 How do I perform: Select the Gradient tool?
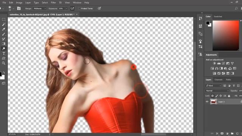3,44
